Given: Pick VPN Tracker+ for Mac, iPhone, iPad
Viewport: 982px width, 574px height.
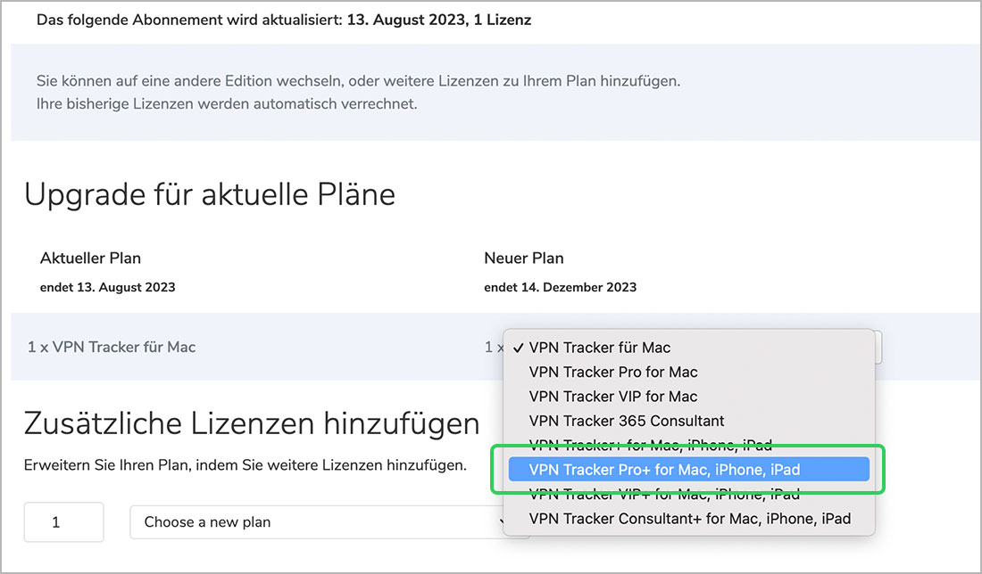Looking at the screenshot, I should coord(650,445).
